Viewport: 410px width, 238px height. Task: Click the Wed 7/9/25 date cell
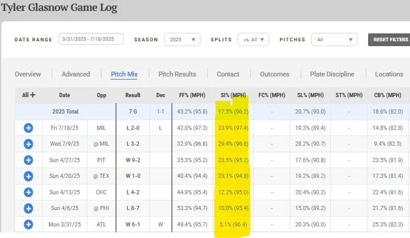[x=64, y=144]
